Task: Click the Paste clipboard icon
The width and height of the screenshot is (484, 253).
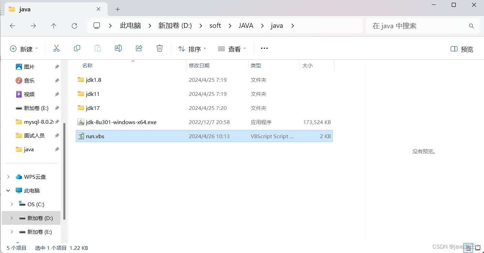Action: pyautogui.click(x=98, y=48)
